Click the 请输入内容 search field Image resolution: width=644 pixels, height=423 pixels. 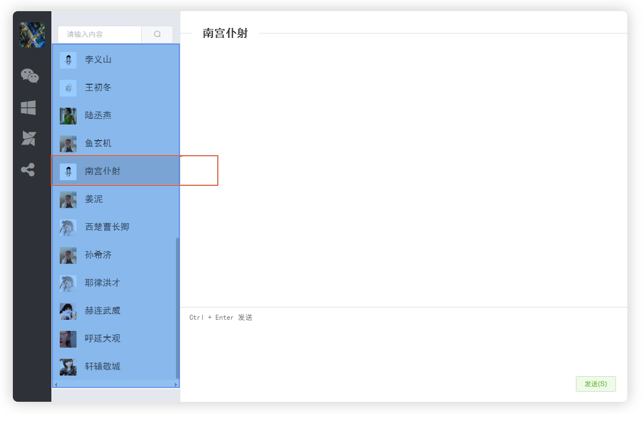point(98,34)
